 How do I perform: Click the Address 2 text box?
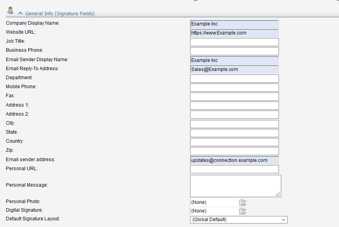[x=235, y=115]
